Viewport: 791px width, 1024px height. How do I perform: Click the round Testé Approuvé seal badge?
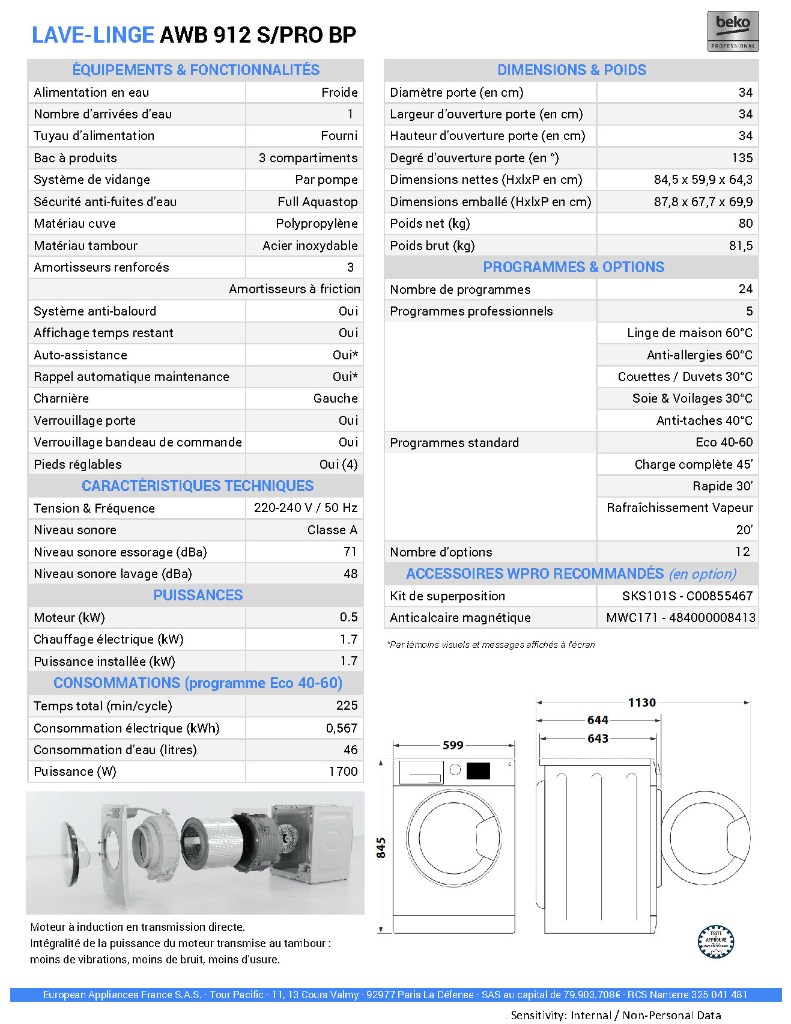pos(716,941)
